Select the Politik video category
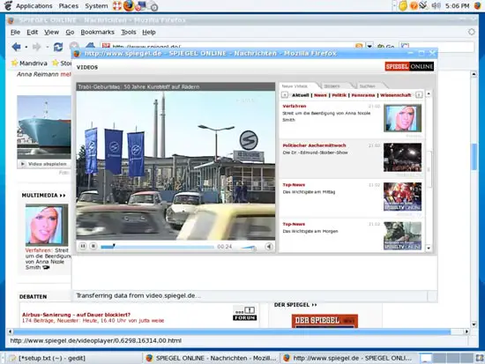485x364 pixels. coord(339,95)
